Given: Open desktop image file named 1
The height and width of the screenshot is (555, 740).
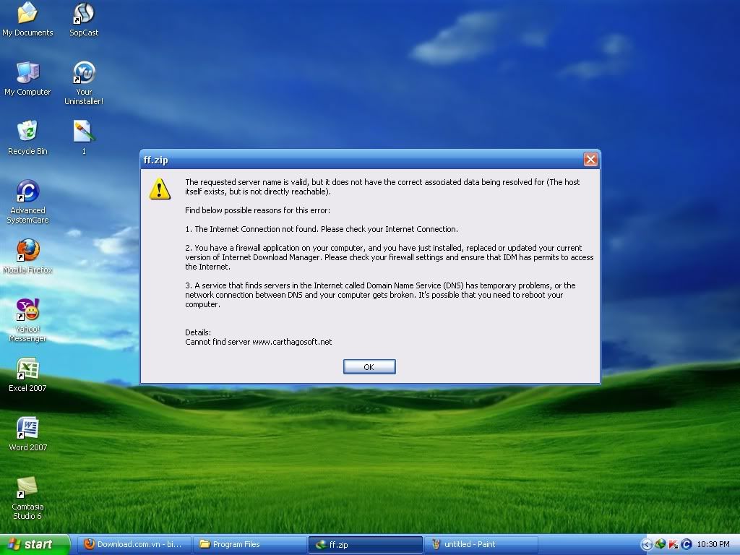Looking at the screenshot, I should coord(84,137).
